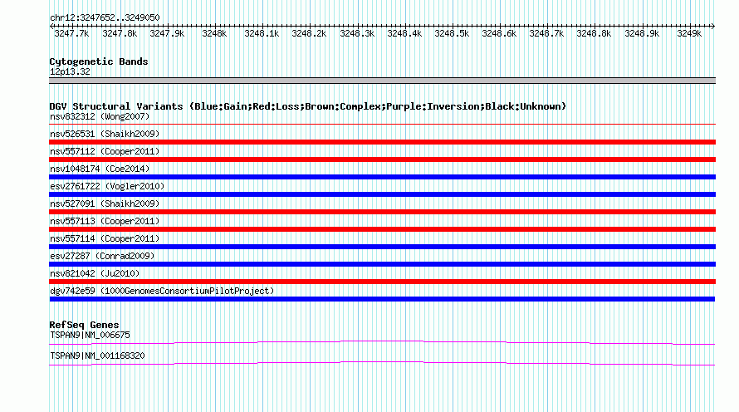Click the TSPAN9|NM_006675 gene label
Image resolution: width=739 pixels, height=412 pixels.
(x=90, y=335)
